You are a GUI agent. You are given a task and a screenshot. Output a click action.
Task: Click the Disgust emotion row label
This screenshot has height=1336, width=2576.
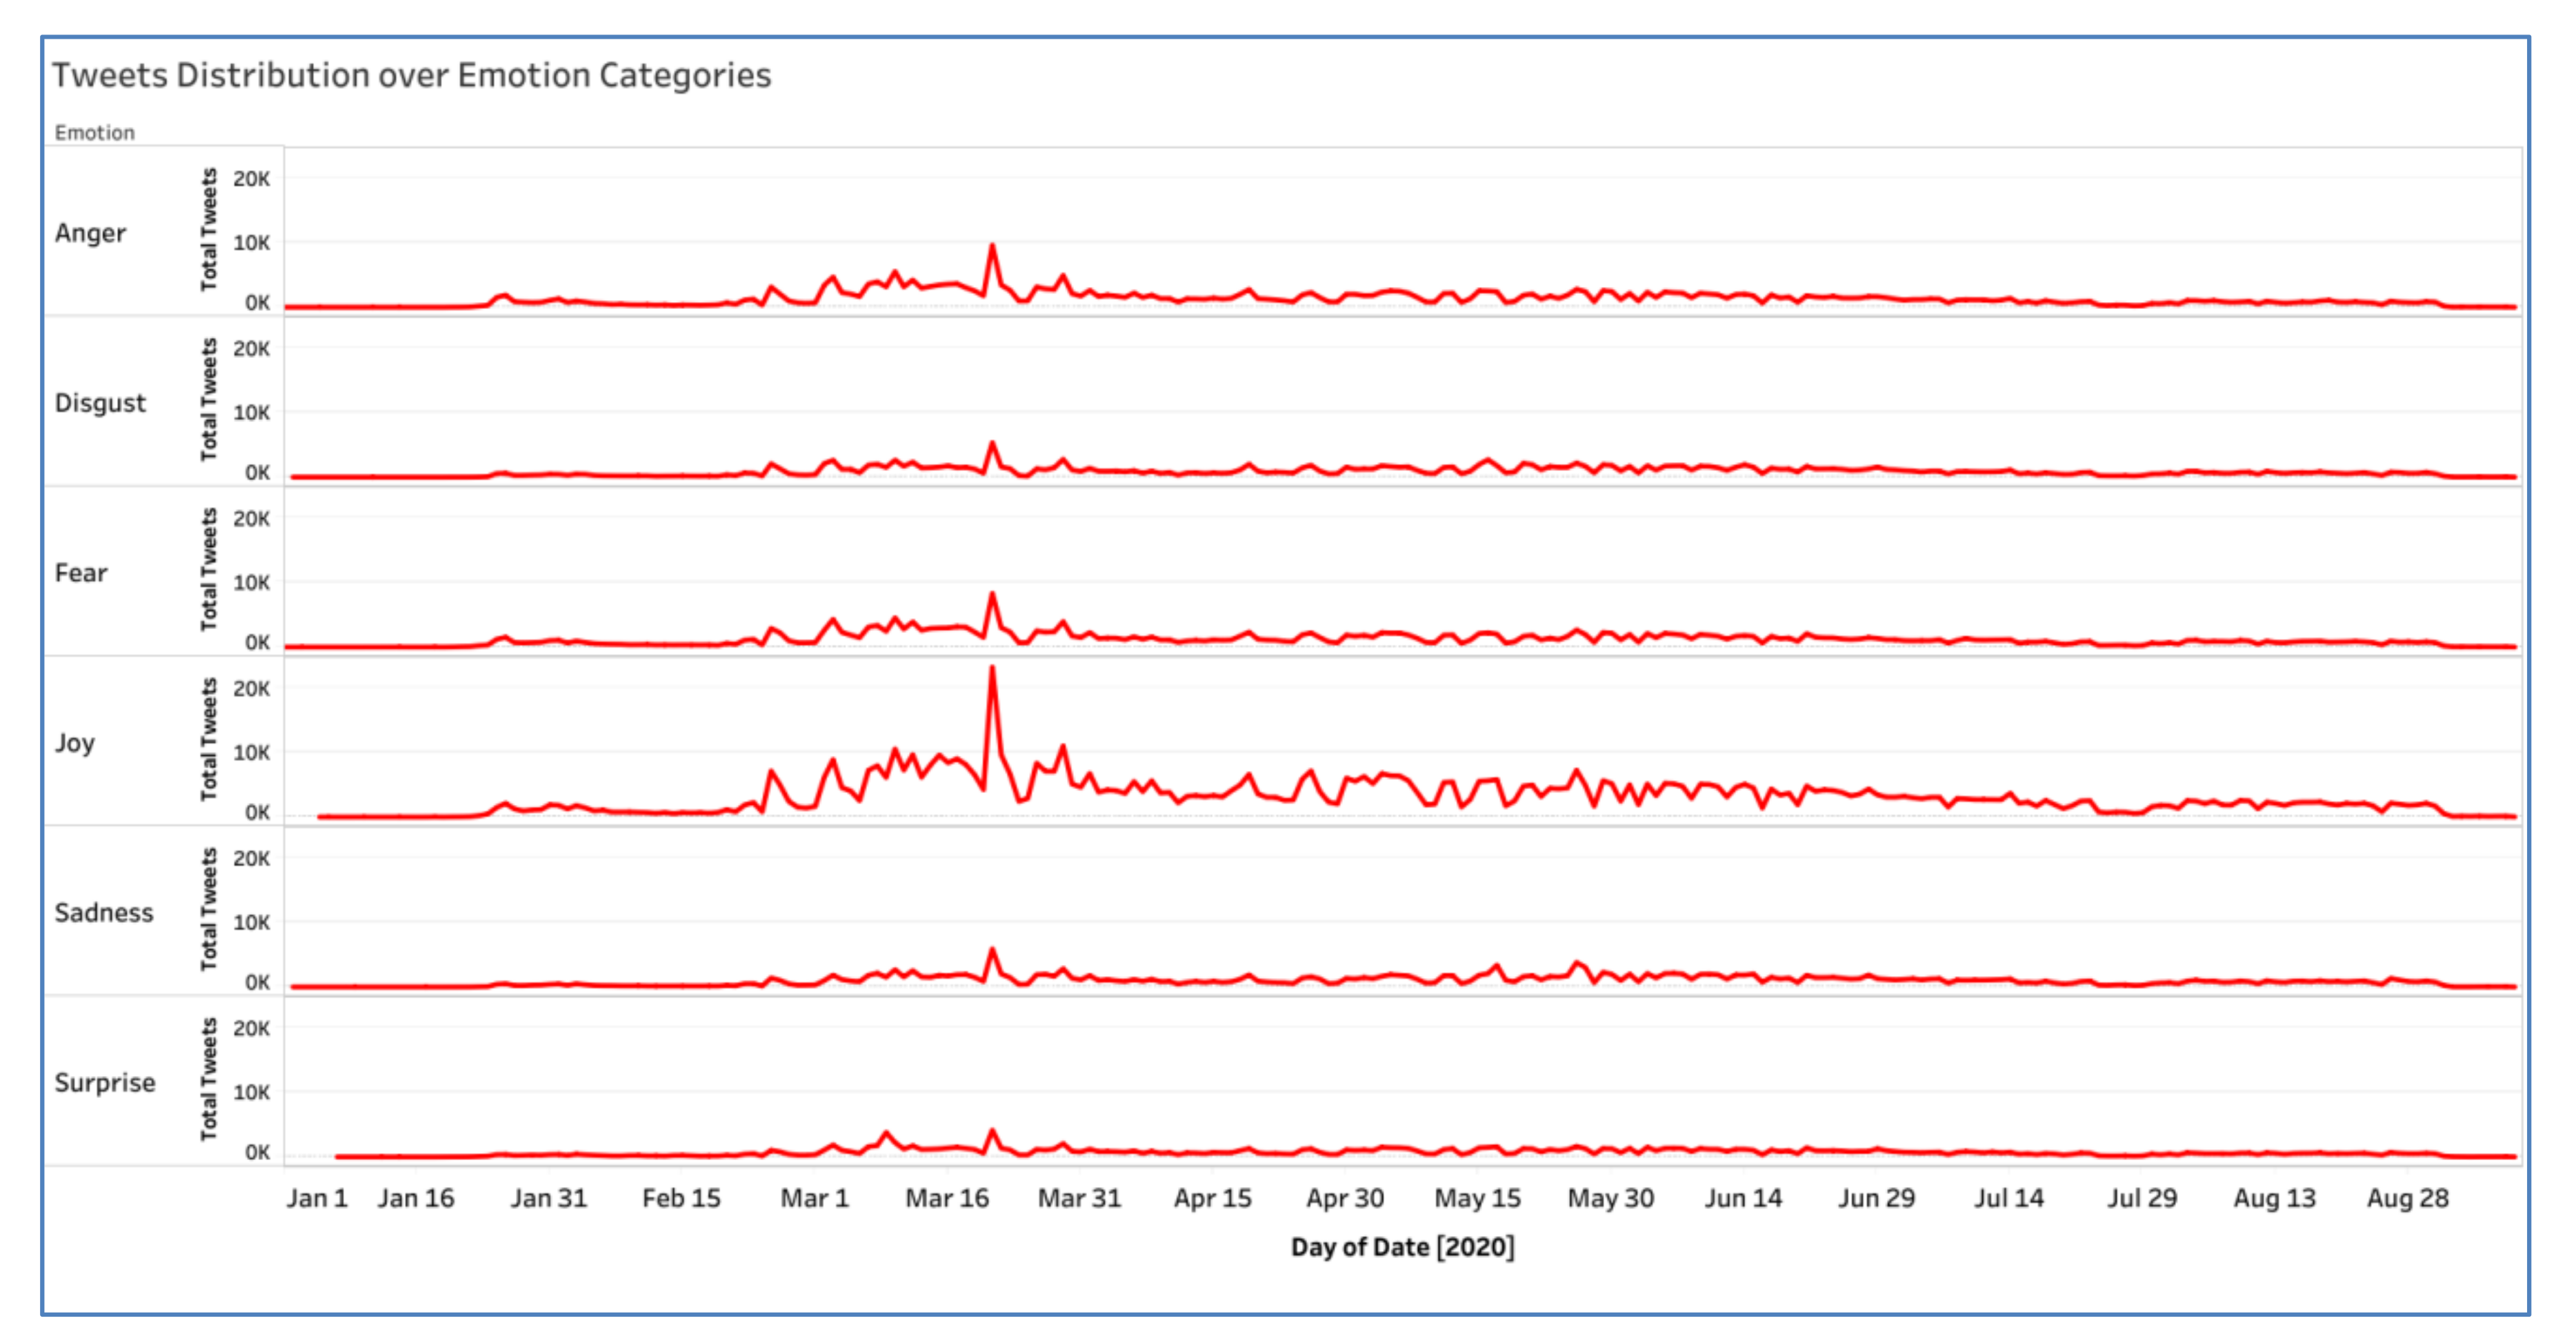pyautogui.click(x=100, y=403)
